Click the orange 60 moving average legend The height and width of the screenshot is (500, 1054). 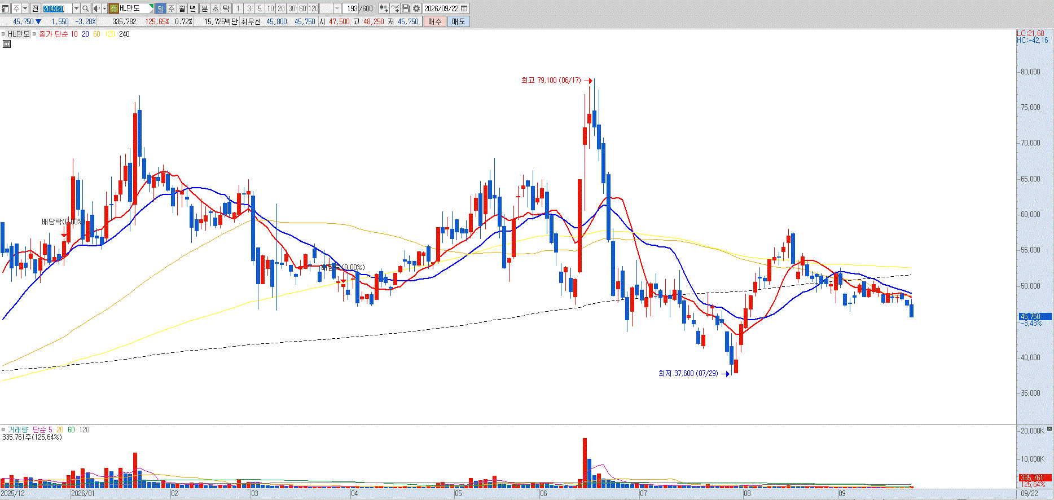point(96,34)
